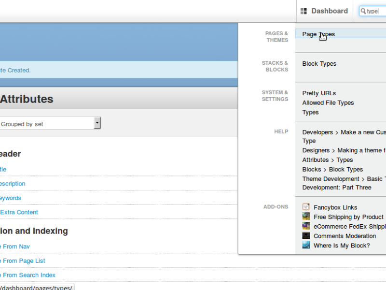Click the eCommerce FedEx Shipping icon

click(x=306, y=226)
